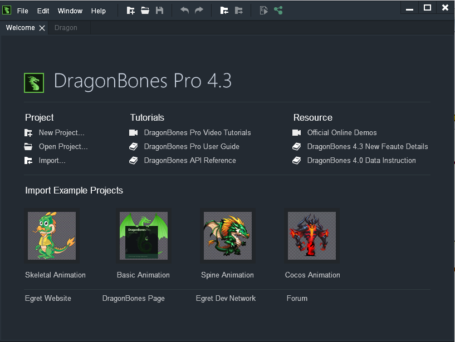Click the Basic Animation label
455x342 pixels.
click(143, 275)
